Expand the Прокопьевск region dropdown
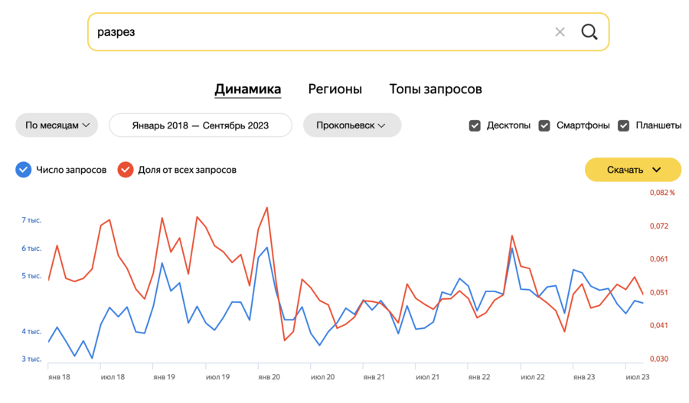 [x=352, y=125]
